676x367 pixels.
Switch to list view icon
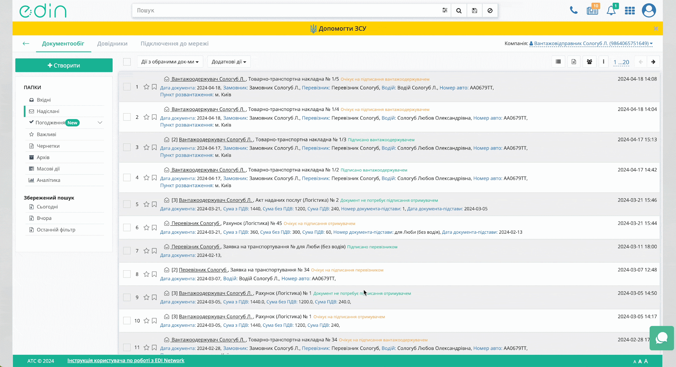pos(558,62)
